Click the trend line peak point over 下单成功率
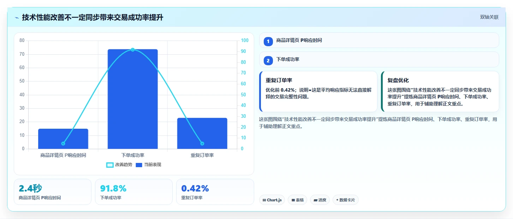The width and height of the screenshot is (513, 219). [133, 50]
